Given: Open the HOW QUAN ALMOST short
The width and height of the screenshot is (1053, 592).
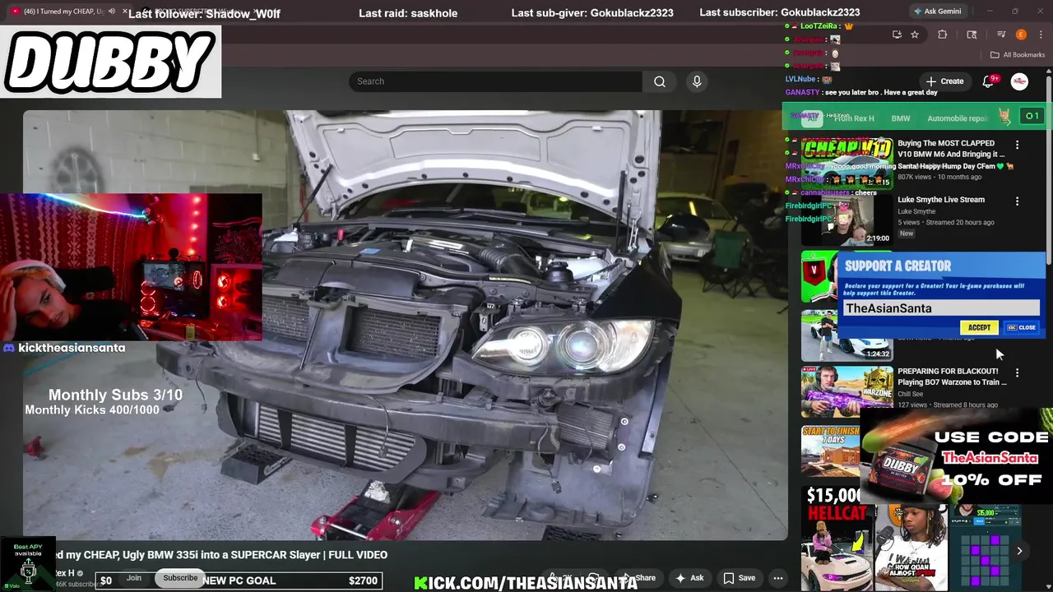Looking at the screenshot, I should [911, 548].
